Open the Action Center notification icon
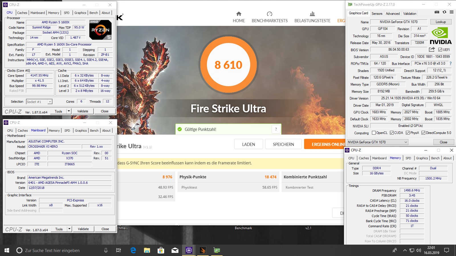 click(x=447, y=250)
